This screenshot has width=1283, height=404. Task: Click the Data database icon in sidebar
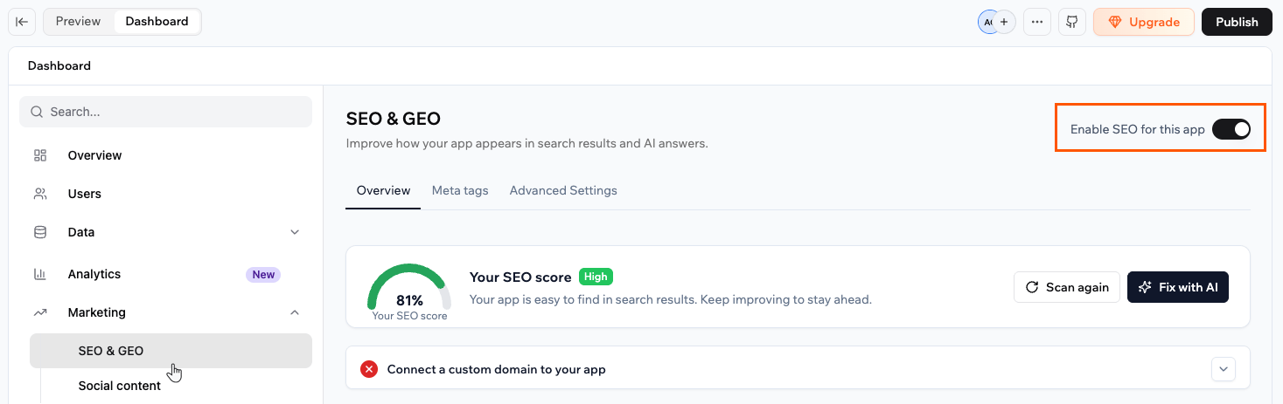click(40, 232)
